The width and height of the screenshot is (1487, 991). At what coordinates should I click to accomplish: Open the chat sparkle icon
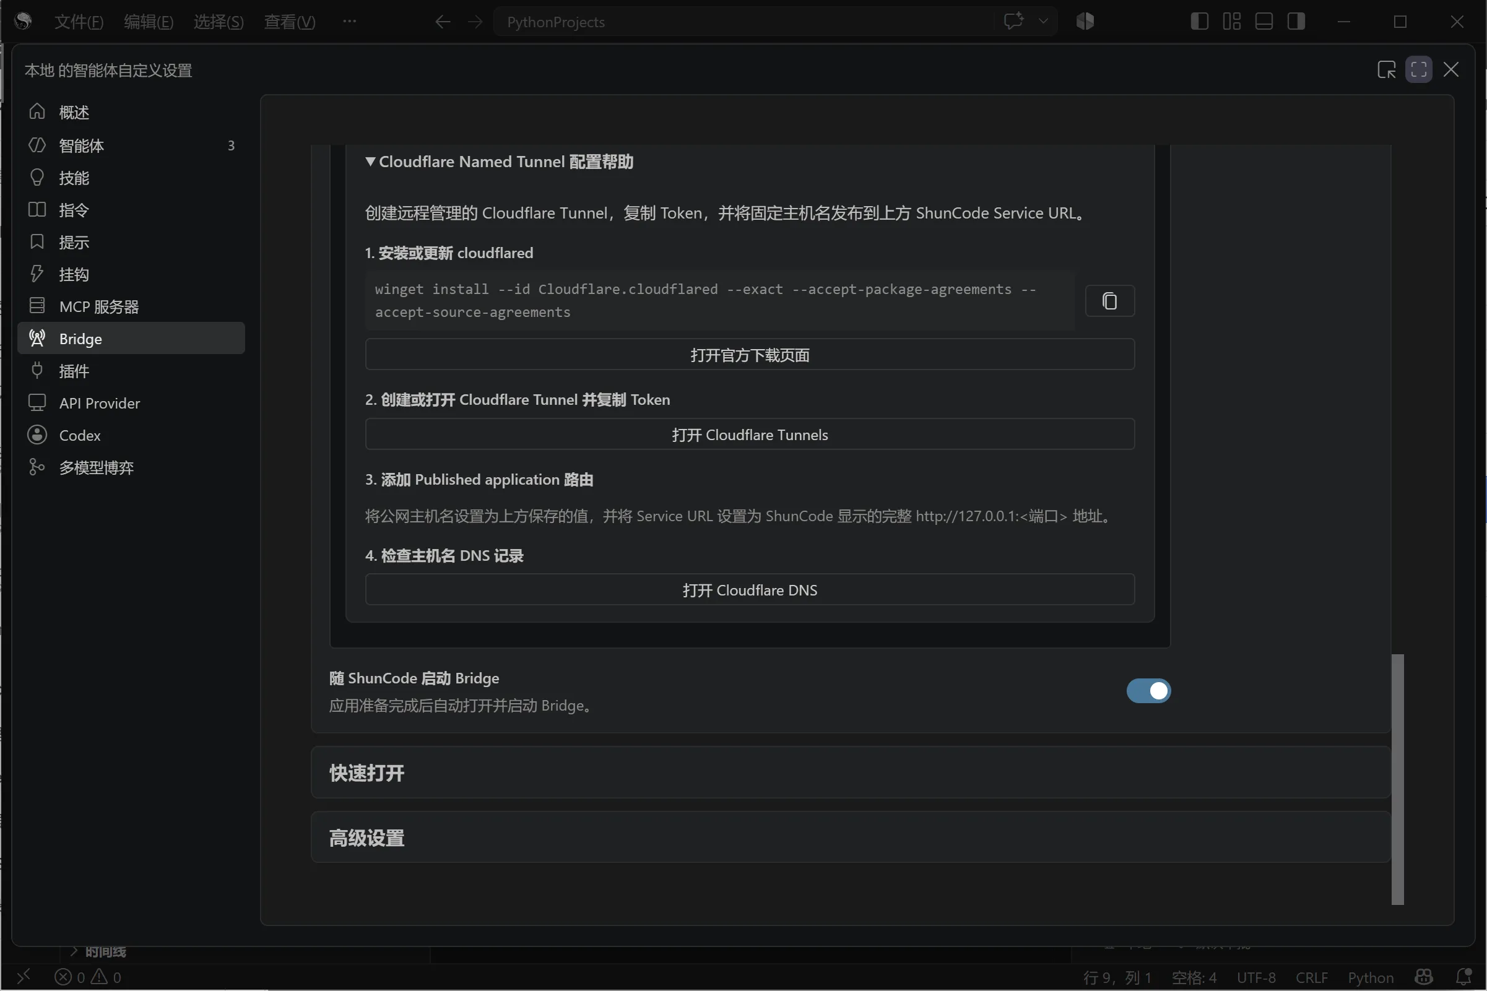pos(1013,22)
